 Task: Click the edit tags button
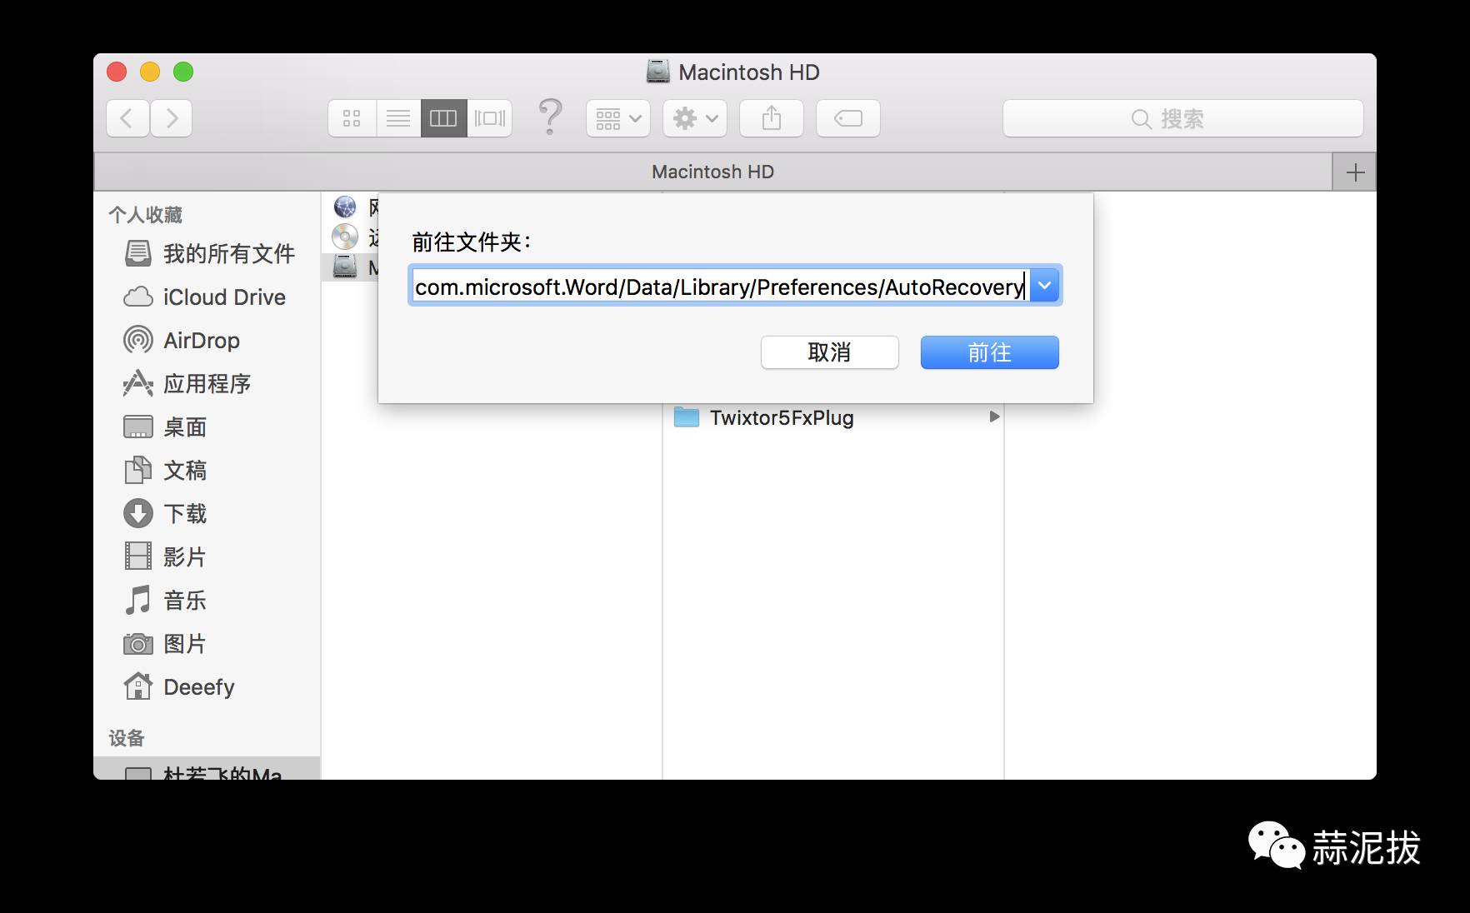(x=848, y=118)
